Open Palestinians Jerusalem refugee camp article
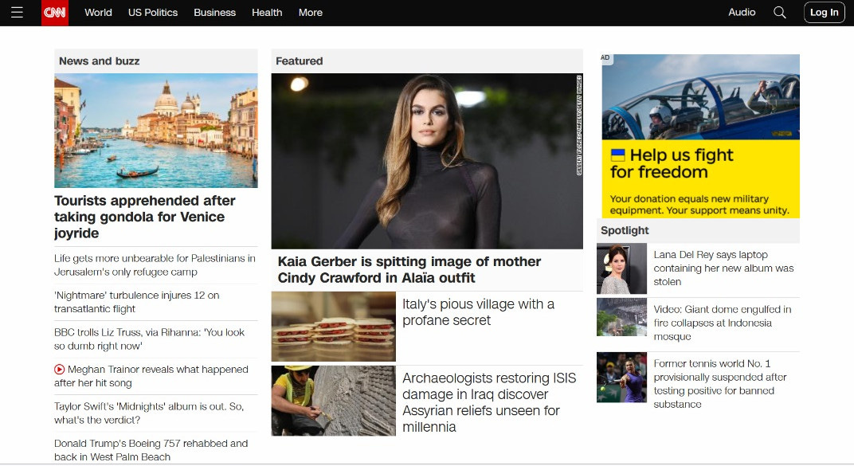Viewport: 854px width, 466px height. coord(155,265)
